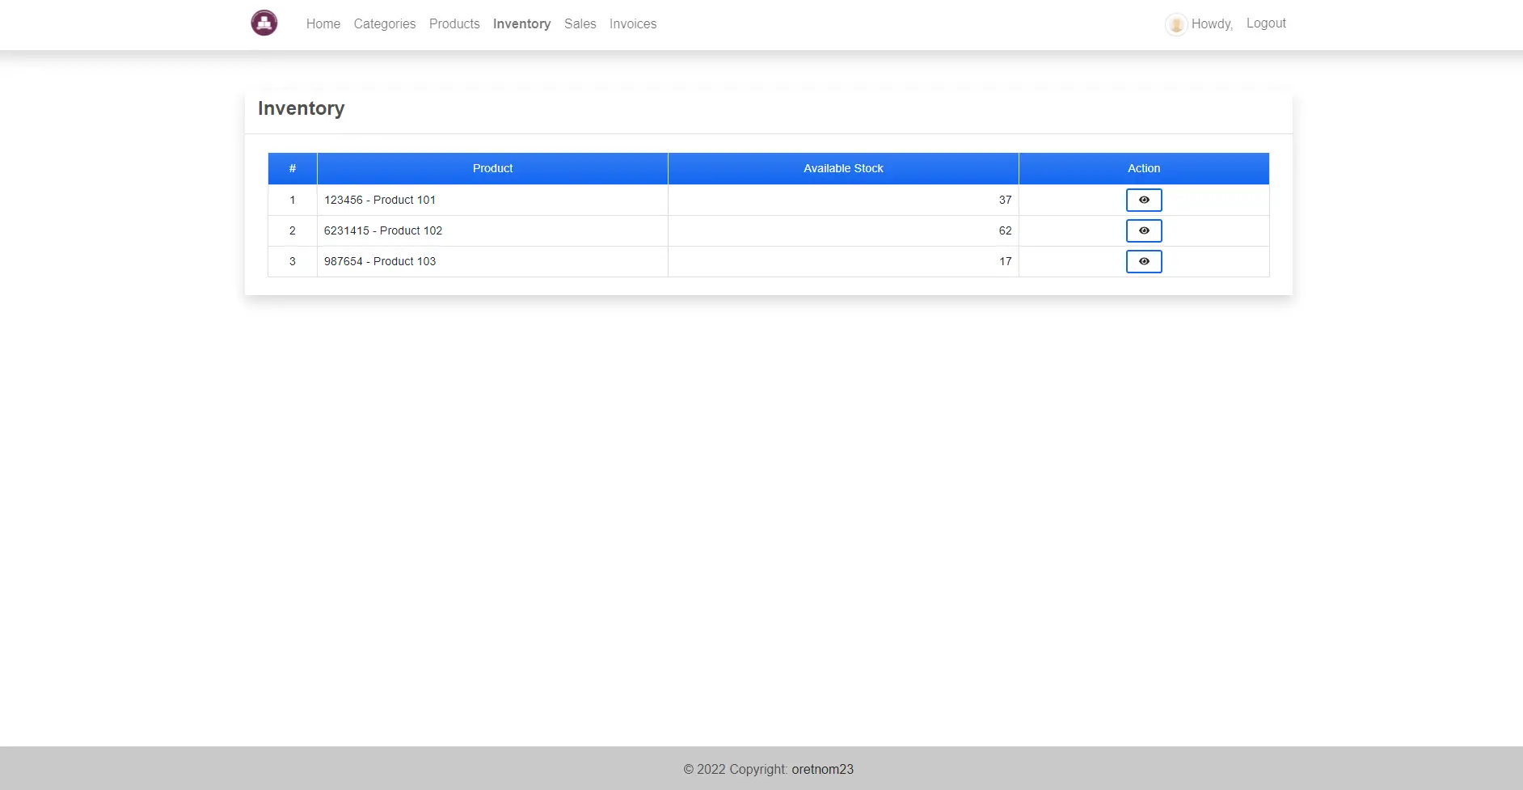Open the Invoices page
The width and height of the screenshot is (1523, 790).
(633, 24)
